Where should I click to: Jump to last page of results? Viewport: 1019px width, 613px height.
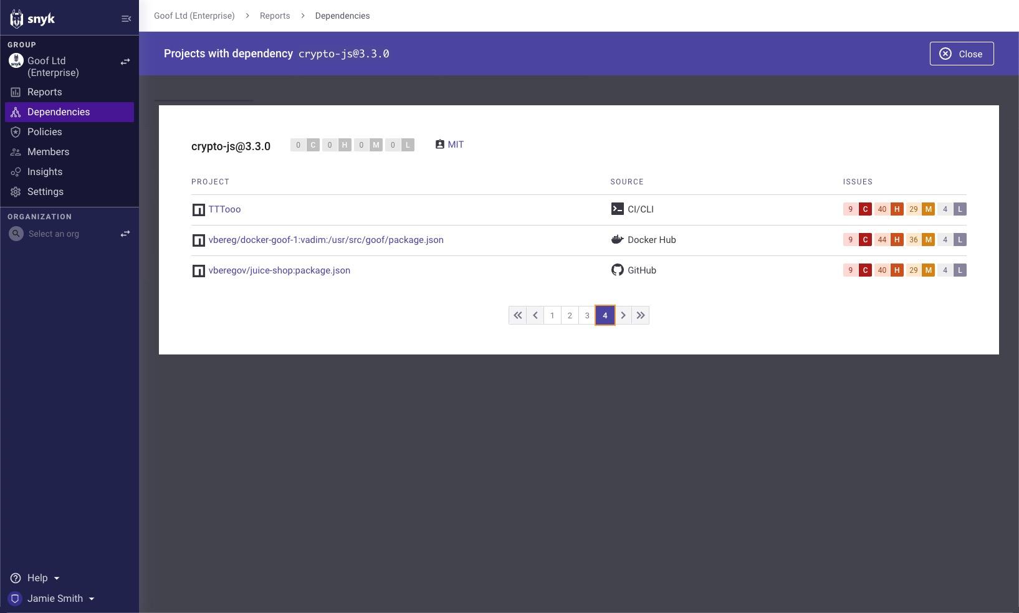point(641,315)
